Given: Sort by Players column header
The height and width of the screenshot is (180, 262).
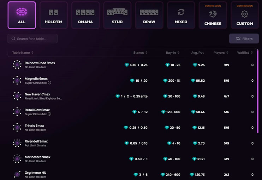Looking at the screenshot, I should click(221, 53).
